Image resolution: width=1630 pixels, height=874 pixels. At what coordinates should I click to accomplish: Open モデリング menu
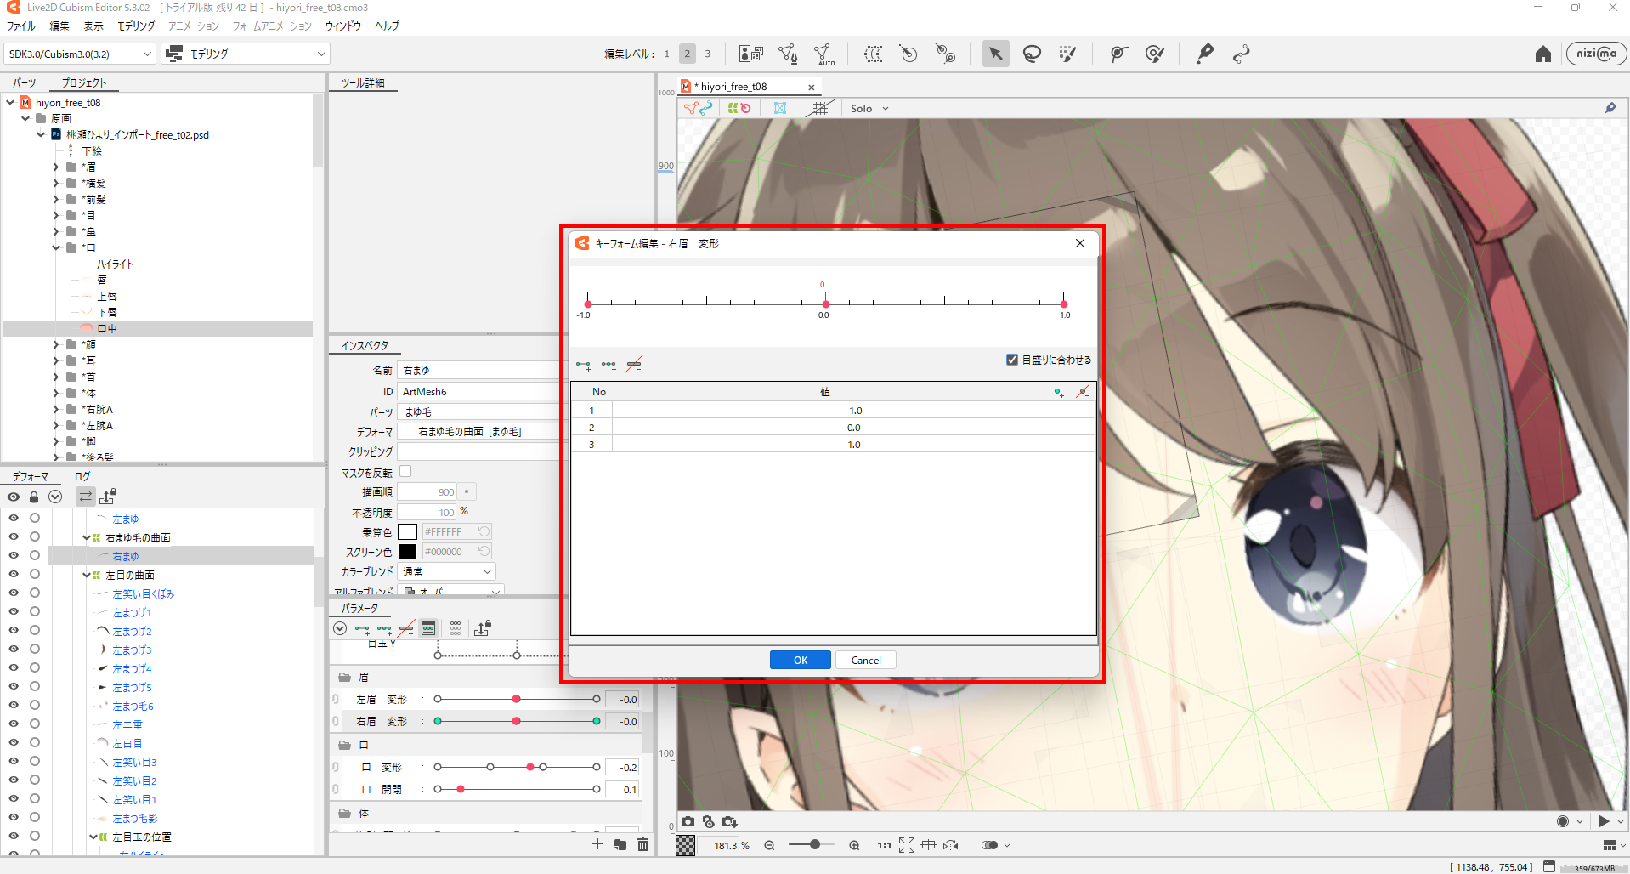136,26
